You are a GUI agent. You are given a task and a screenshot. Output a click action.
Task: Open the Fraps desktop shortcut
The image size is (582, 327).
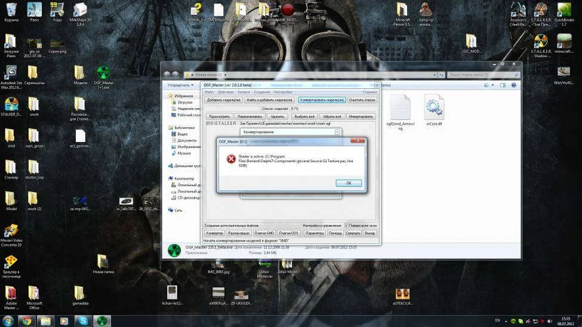[x=57, y=13]
